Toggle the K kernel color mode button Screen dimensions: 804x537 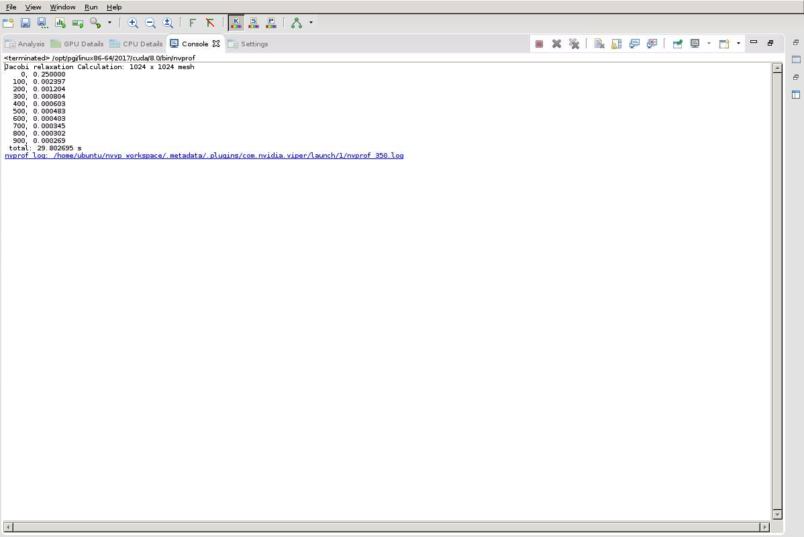(236, 23)
